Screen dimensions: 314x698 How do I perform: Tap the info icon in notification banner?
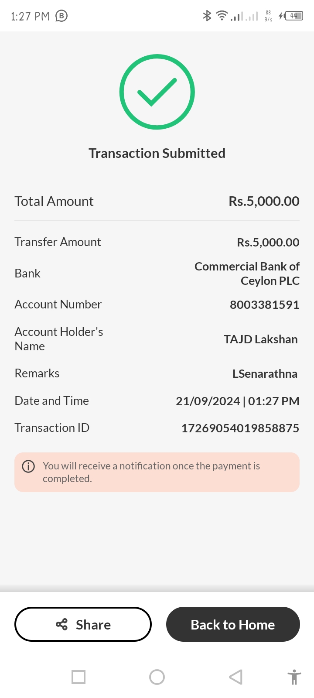tap(28, 466)
